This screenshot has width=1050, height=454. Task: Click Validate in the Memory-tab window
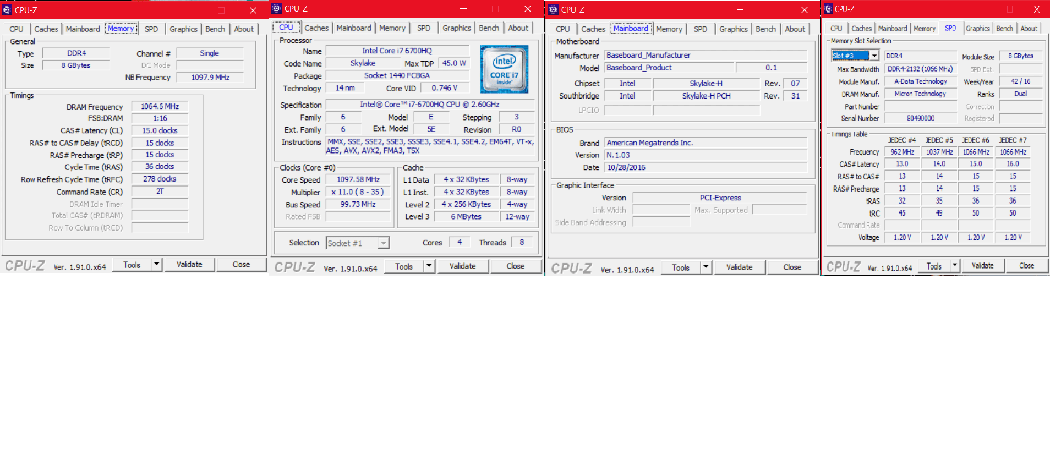189,265
